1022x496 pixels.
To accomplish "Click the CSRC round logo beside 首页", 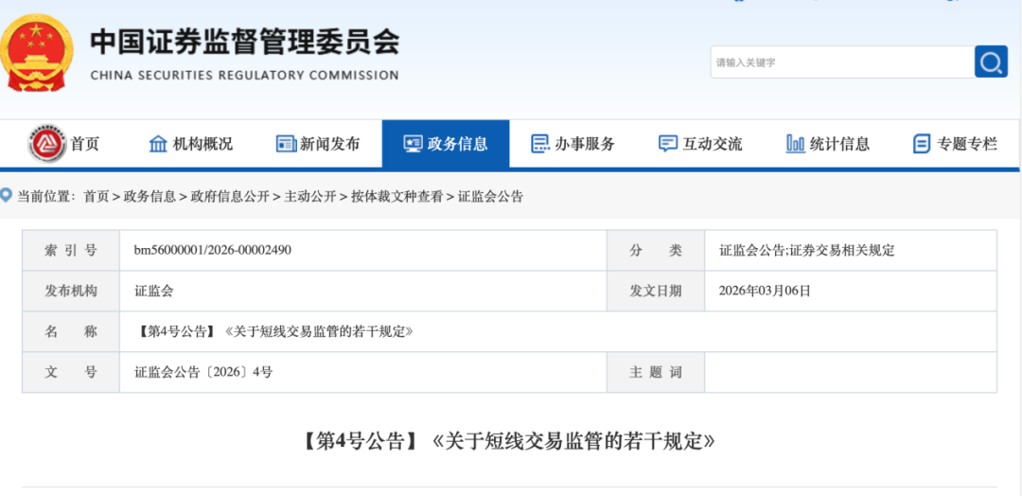I will (45, 143).
